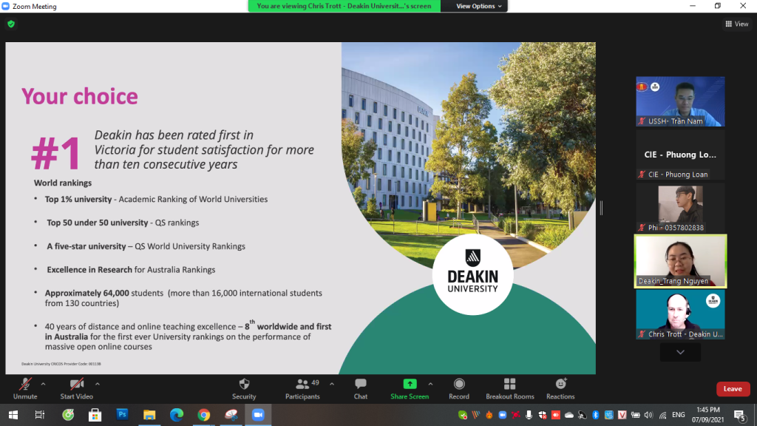The image size is (757, 426).
Task: Select USSH- Trần Nam video thumbnail
Action: (x=680, y=101)
